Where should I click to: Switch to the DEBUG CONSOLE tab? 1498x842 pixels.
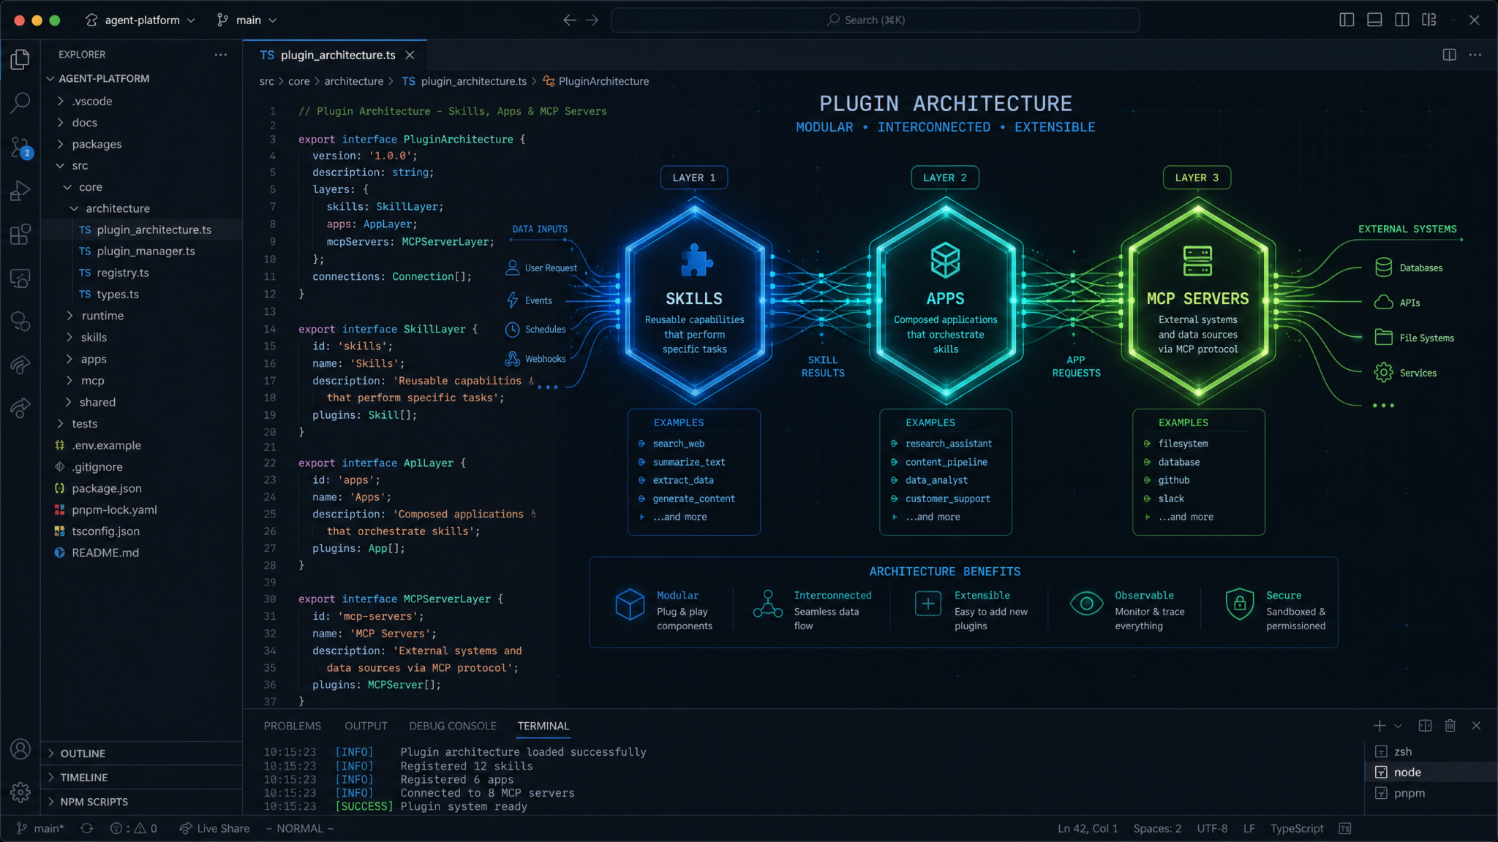click(x=452, y=726)
